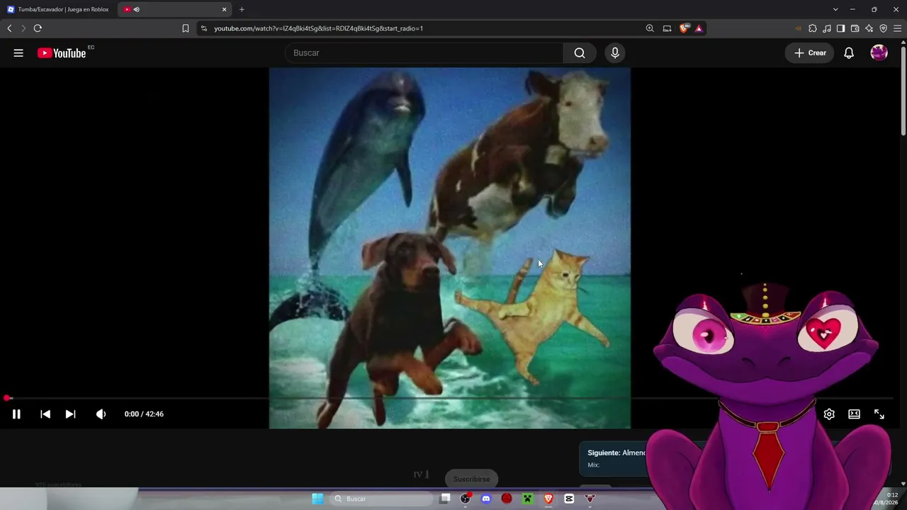Open the media control music note icon

click(827, 28)
